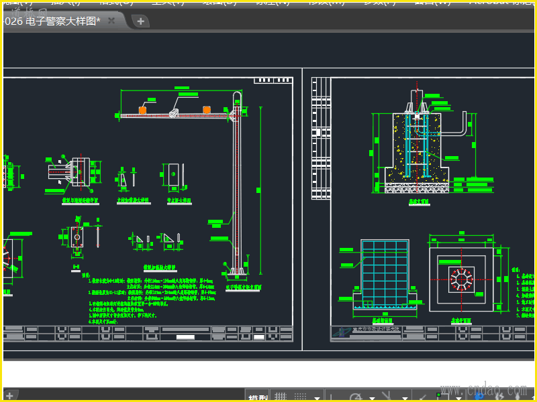Add a new layout with bottom-left plus
Image resolution: width=537 pixels, height=402 pixels.
9,395
